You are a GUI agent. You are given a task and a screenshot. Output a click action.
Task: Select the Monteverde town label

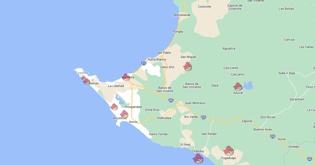(182, 15)
